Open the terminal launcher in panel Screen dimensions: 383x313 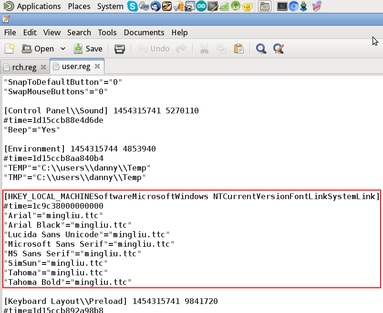282,6
